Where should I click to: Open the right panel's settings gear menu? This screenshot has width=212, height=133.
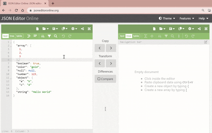pyautogui.click(x=191, y=29)
